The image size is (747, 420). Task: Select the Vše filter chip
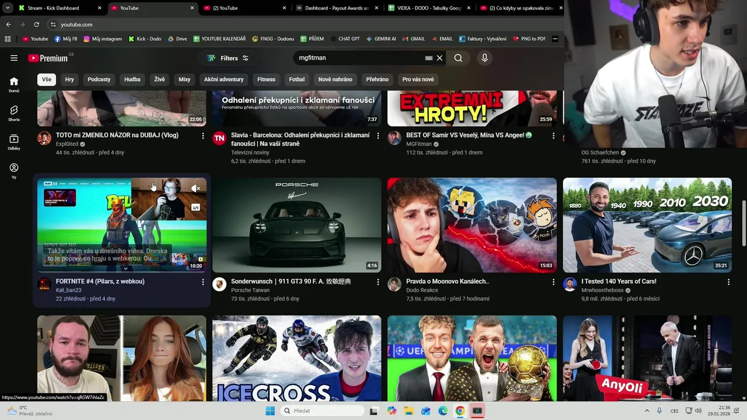[47, 79]
